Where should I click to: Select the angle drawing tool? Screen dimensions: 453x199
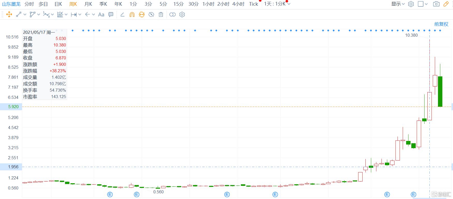tap(123, 14)
